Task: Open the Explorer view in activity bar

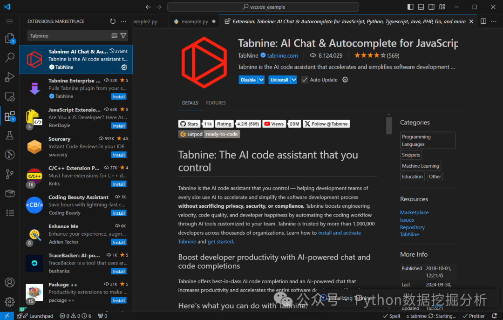Action: pos(10,38)
